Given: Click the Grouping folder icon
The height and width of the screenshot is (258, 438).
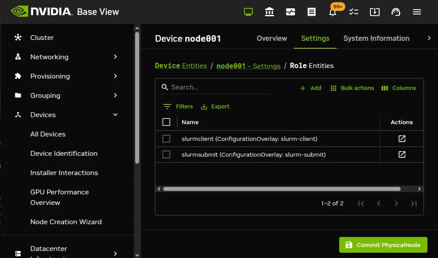Looking at the screenshot, I should (x=18, y=95).
